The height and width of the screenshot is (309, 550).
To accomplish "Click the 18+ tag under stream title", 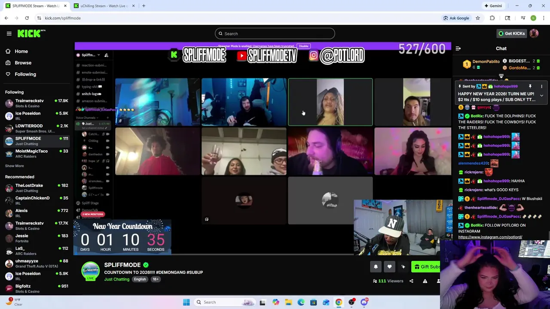I will tap(156, 279).
